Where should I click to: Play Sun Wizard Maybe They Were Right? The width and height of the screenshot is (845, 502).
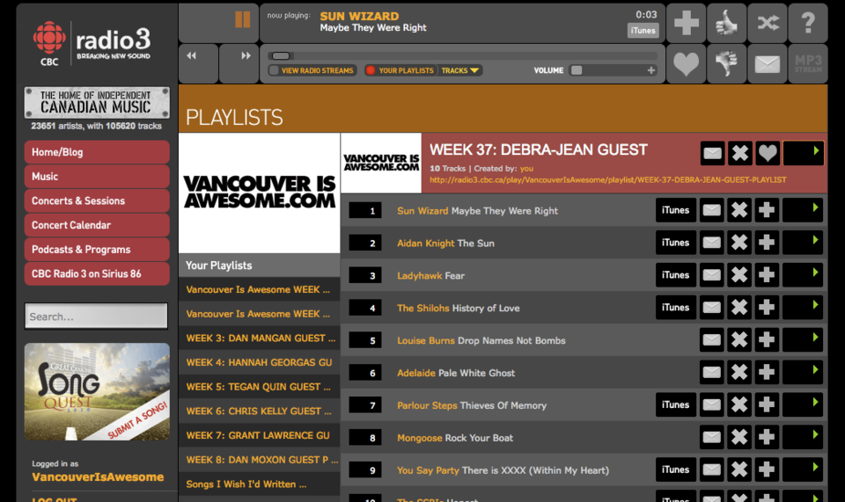point(803,210)
